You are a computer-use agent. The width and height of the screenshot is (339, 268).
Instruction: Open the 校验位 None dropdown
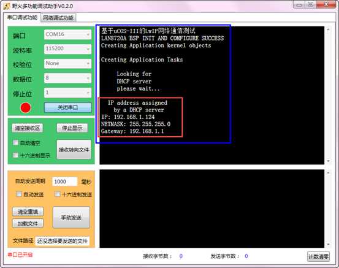point(67,63)
